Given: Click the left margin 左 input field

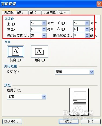Looking at the screenshot, I should [x=36, y=29].
